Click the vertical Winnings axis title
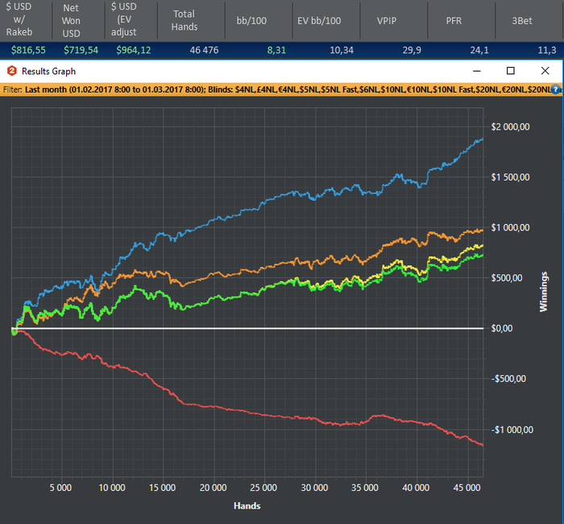 click(x=544, y=292)
